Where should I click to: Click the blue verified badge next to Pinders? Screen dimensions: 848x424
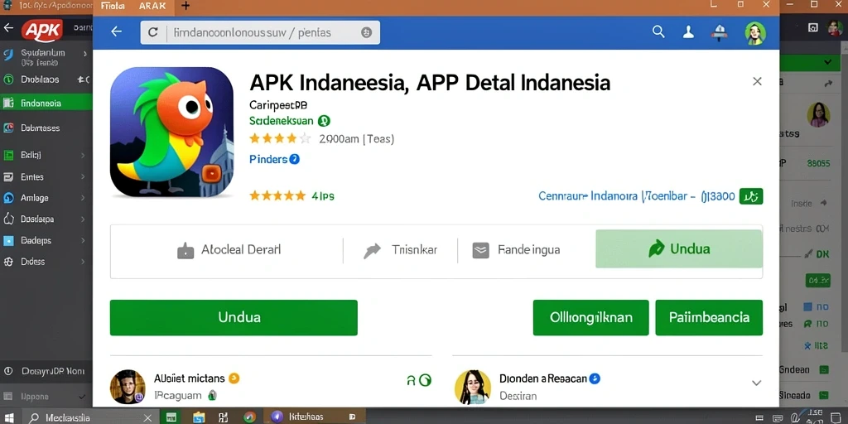294,159
